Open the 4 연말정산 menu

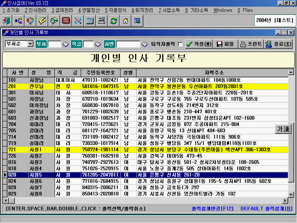pos(89,10)
